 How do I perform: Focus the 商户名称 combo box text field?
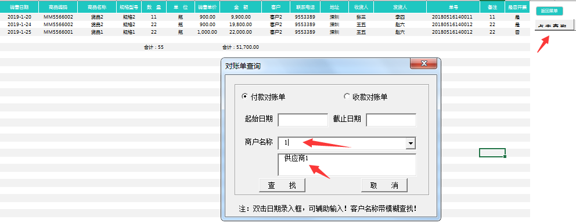click(342, 143)
